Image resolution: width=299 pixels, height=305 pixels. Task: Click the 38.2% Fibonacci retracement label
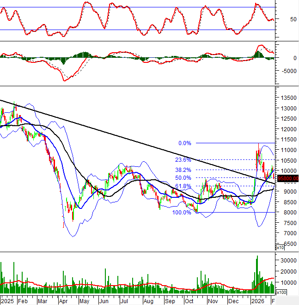tap(183, 170)
